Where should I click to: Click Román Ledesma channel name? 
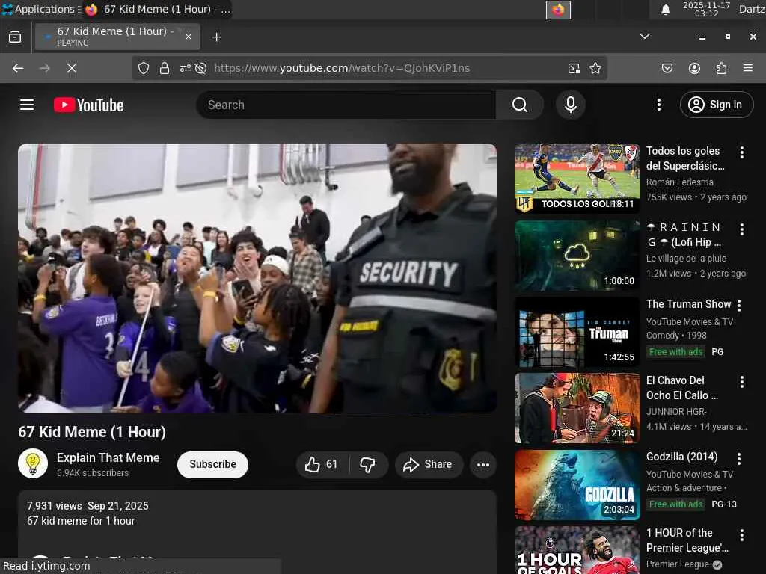pyautogui.click(x=679, y=182)
